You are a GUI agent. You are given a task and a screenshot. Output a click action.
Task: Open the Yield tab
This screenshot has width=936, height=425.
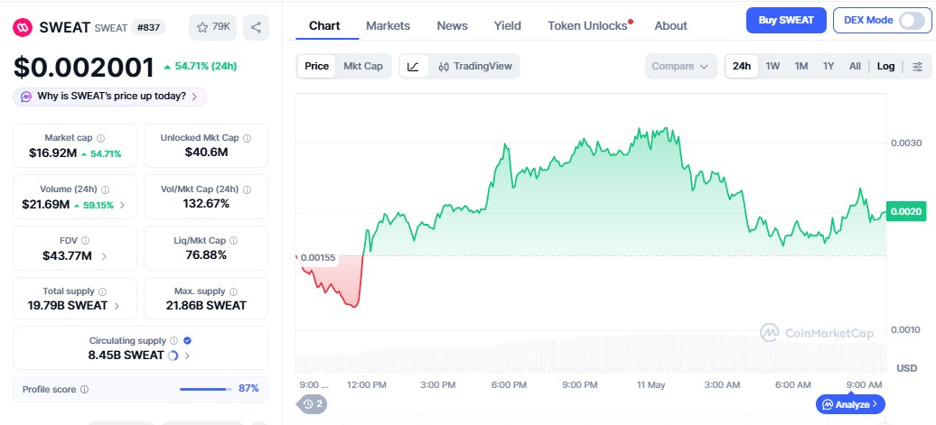pos(508,25)
